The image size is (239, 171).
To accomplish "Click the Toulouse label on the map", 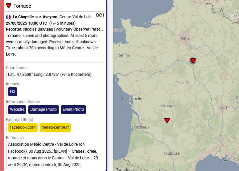I will point(171,153).
